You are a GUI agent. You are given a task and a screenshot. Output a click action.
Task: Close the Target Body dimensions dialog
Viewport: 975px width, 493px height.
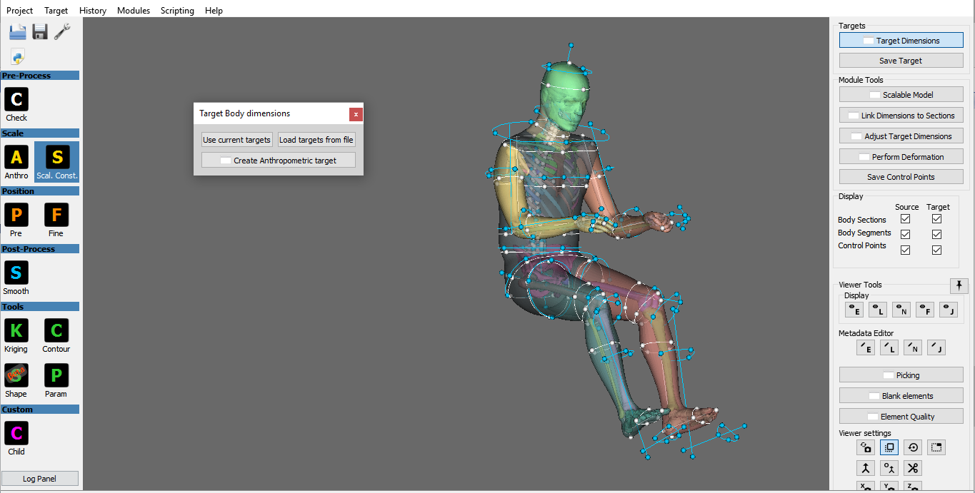click(356, 114)
